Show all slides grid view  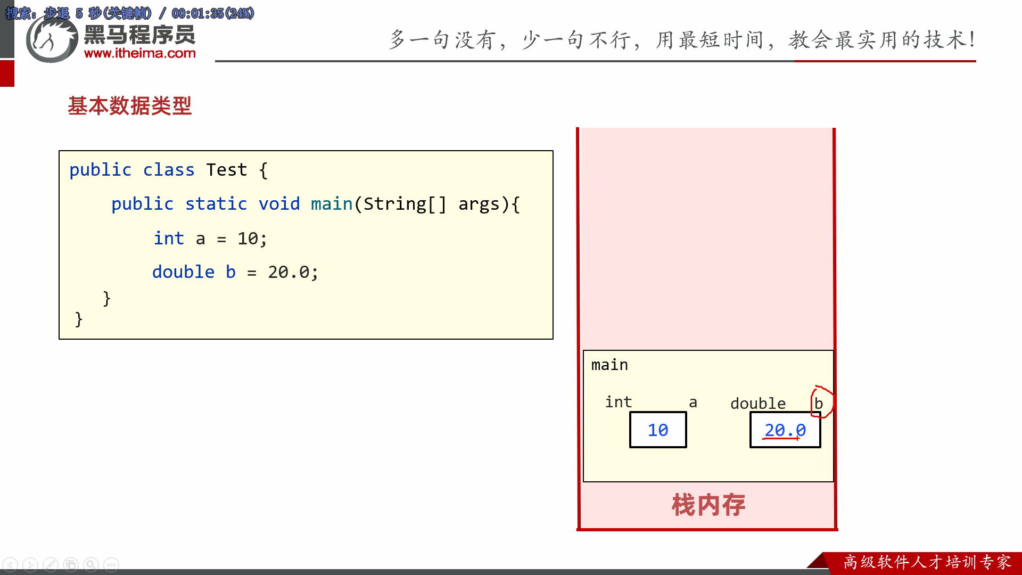tap(71, 564)
